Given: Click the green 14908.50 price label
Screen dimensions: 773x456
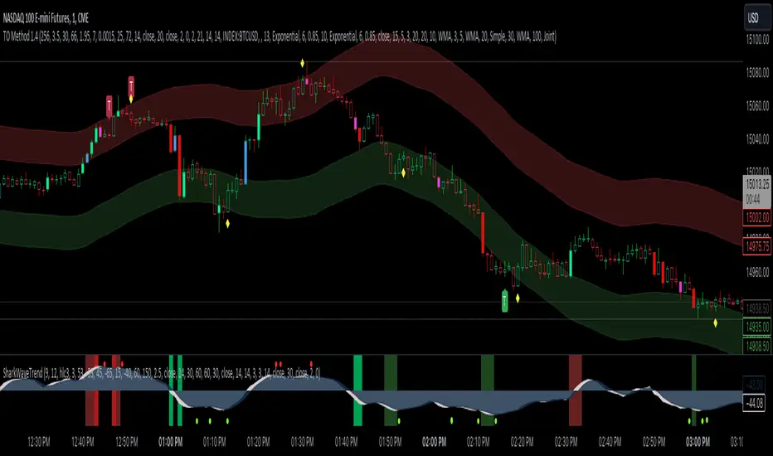Looking at the screenshot, I should click(756, 346).
